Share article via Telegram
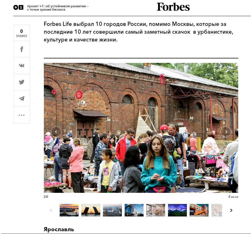The height and width of the screenshot is (234, 251). point(22,98)
